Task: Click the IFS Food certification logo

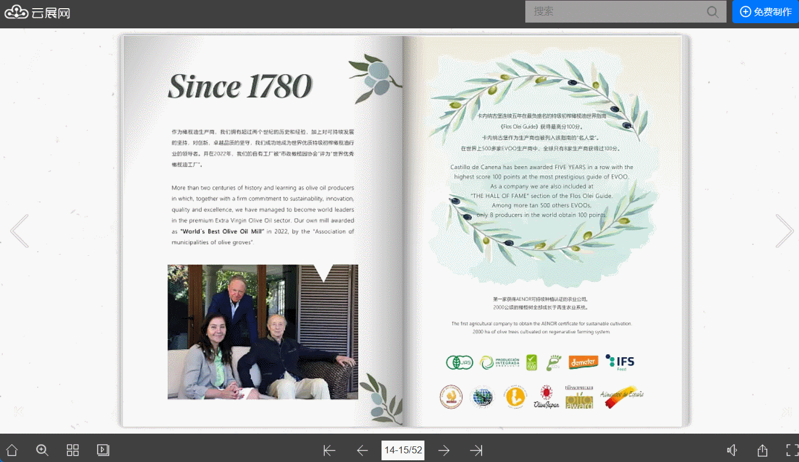Action: pos(620,362)
